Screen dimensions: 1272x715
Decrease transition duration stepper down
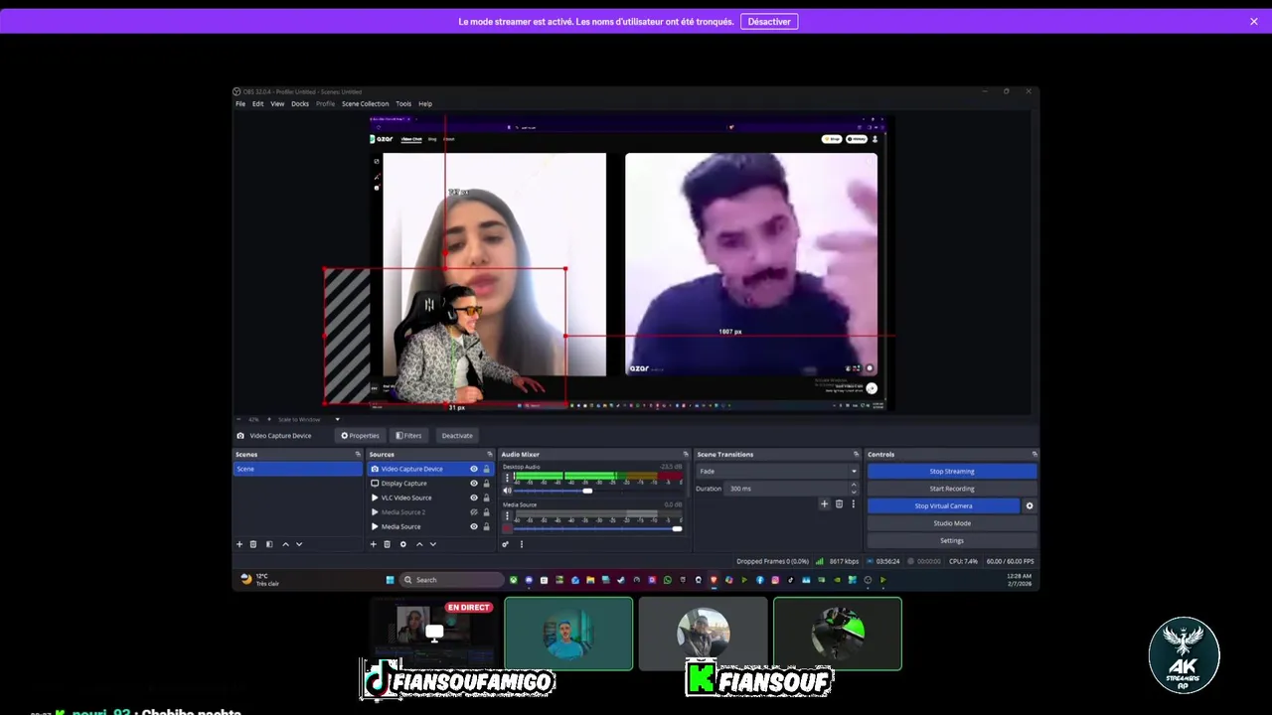click(854, 492)
